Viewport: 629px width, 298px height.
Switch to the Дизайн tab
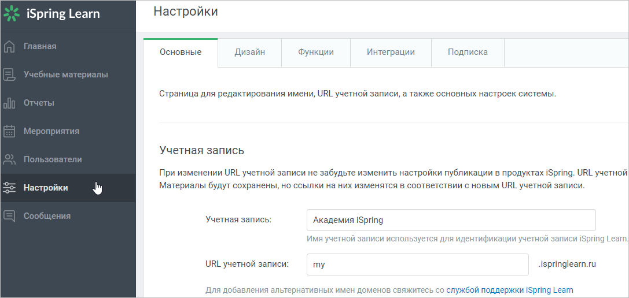point(250,53)
